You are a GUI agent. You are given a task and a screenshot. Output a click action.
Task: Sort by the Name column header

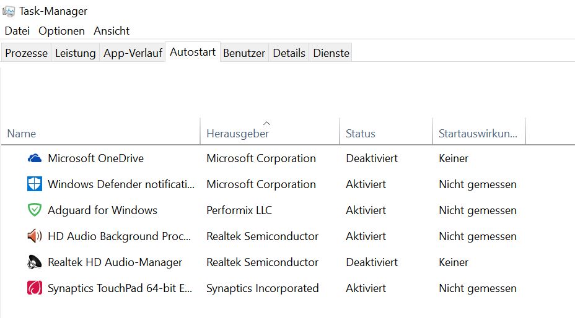point(22,133)
